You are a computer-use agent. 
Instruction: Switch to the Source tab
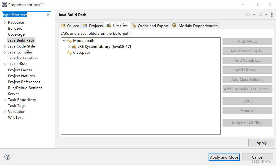(x=70, y=26)
